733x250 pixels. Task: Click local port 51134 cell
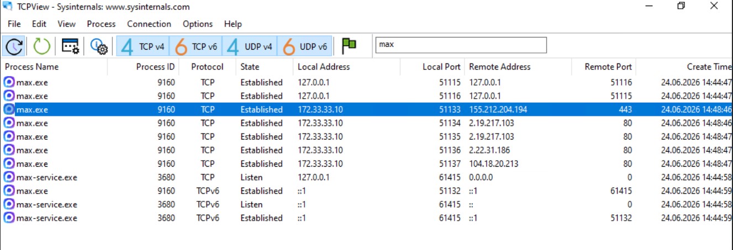(450, 123)
